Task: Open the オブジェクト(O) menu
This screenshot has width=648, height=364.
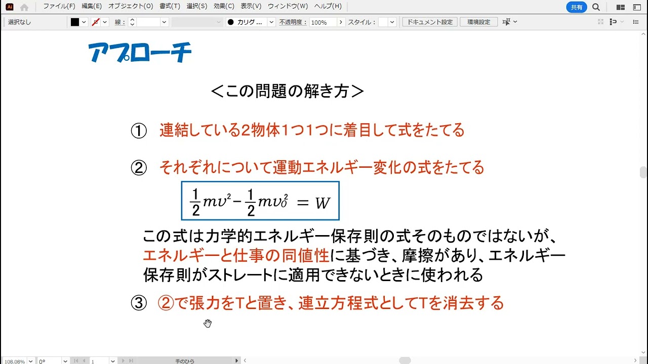Action: (131, 7)
